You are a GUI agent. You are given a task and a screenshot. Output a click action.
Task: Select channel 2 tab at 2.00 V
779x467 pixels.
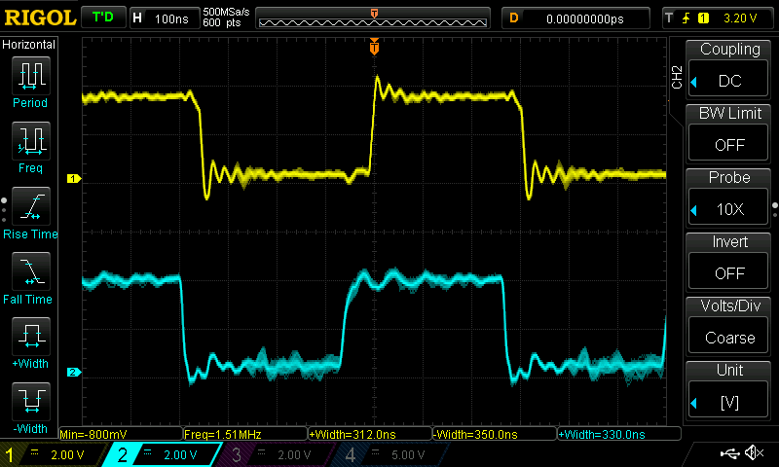[164, 454]
